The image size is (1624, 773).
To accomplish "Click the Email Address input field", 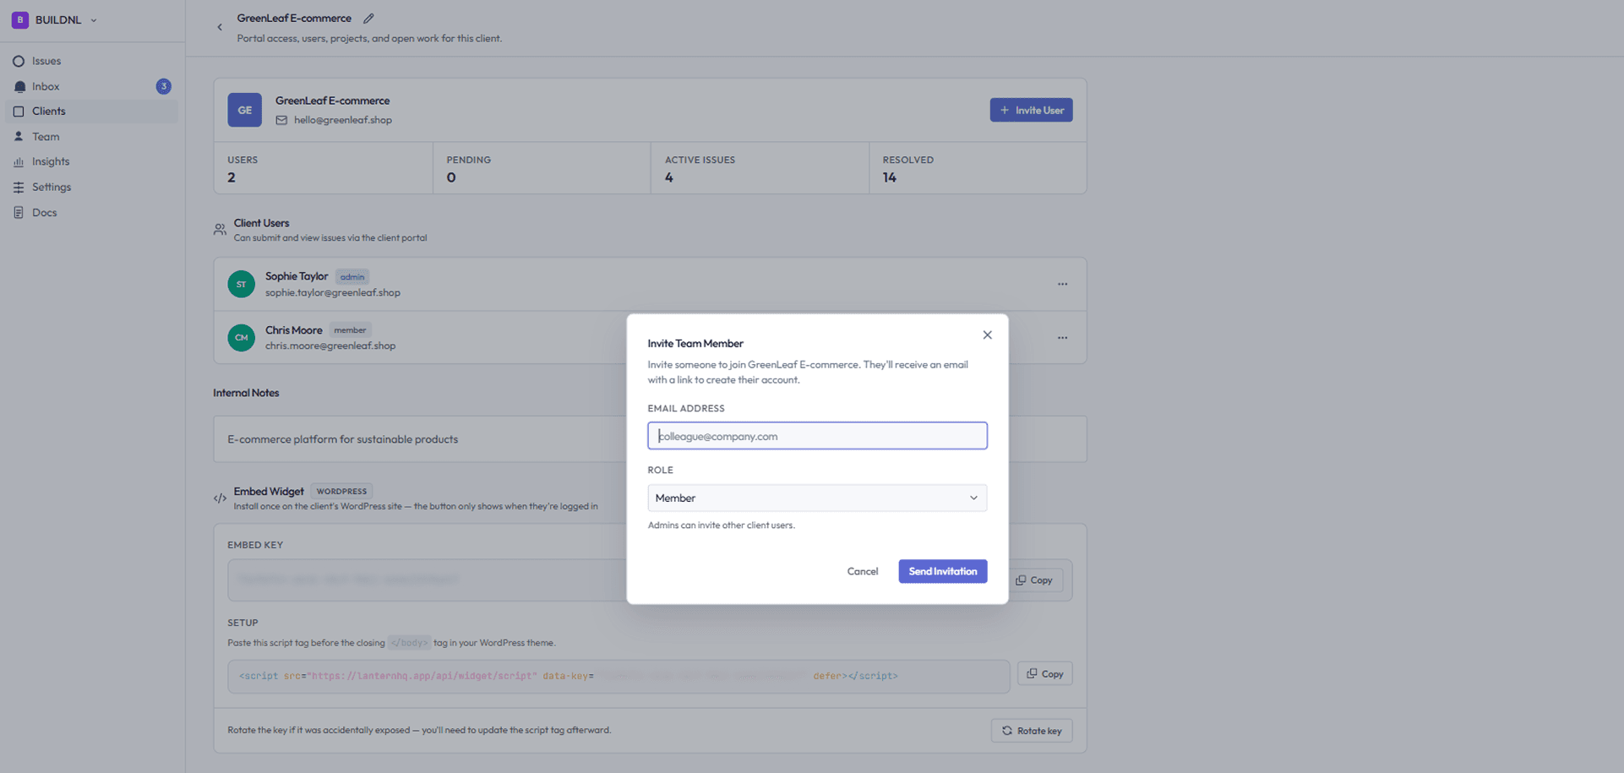I will pyautogui.click(x=817, y=436).
